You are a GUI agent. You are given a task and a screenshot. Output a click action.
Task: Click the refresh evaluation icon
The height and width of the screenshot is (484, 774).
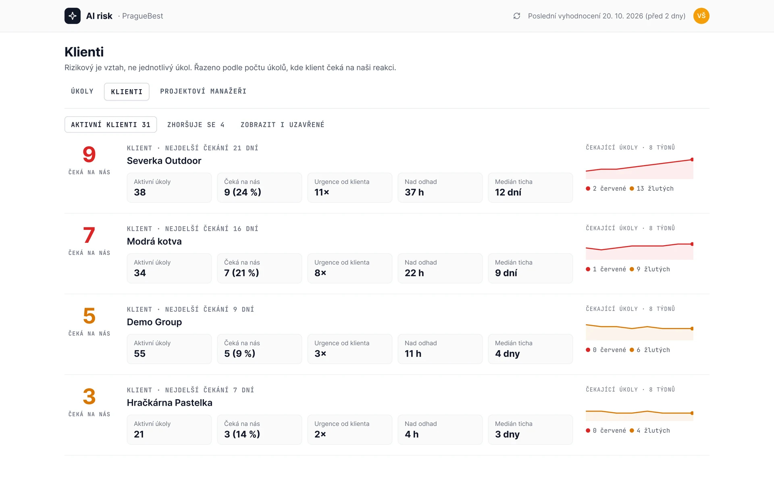click(x=517, y=16)
